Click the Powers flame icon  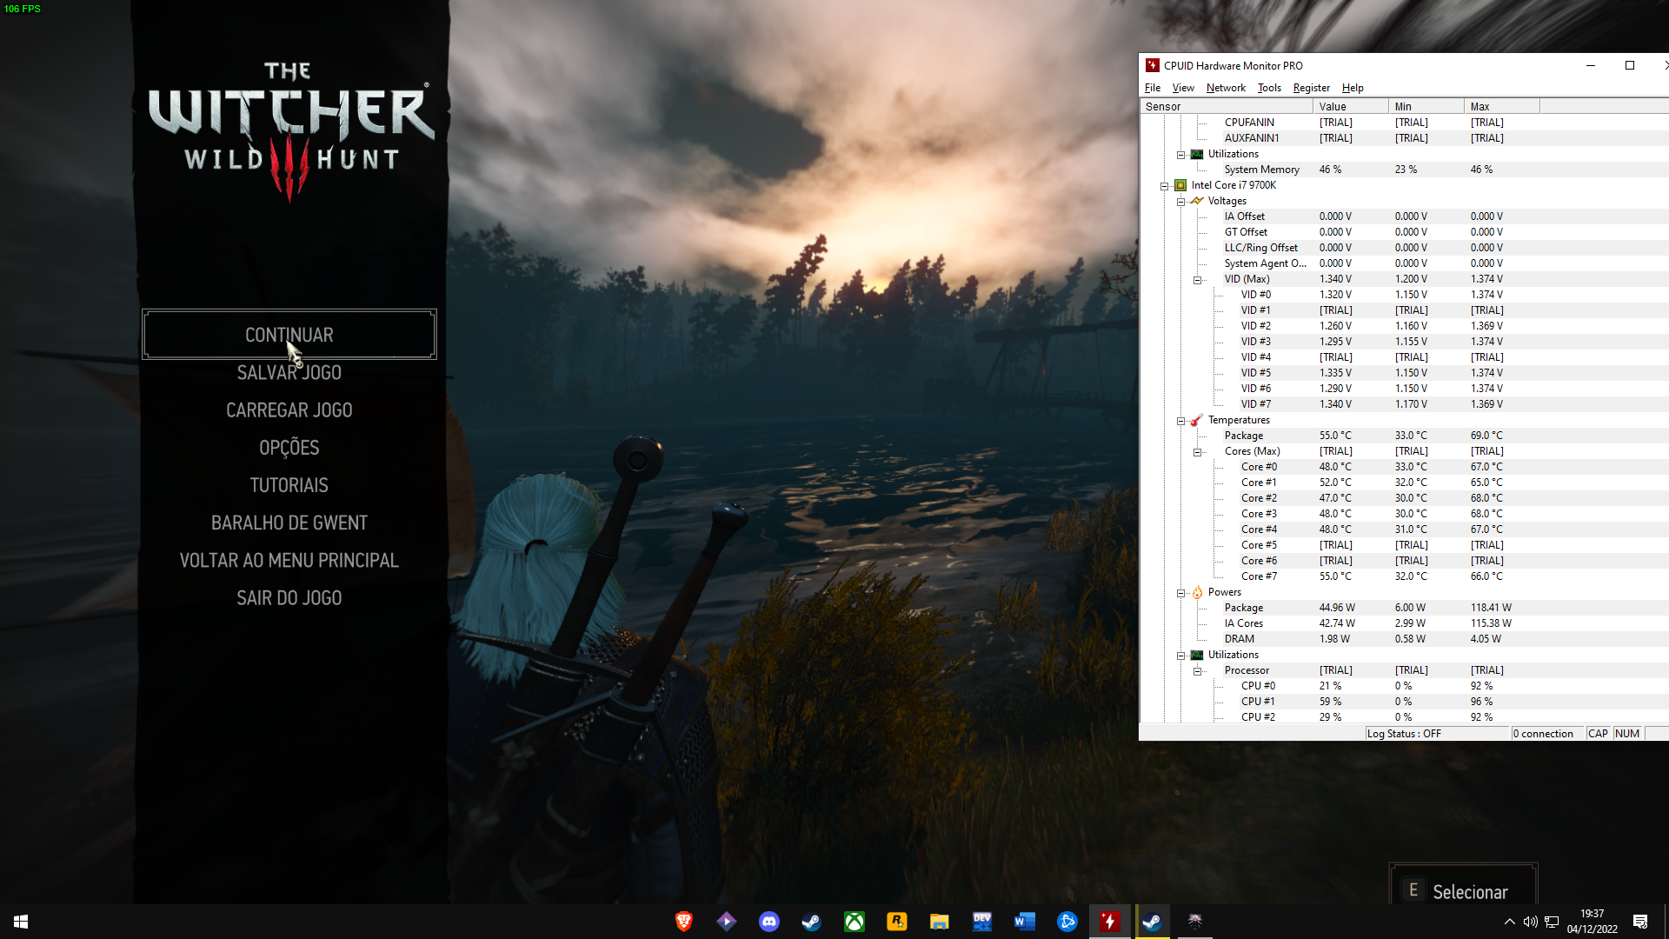(x=1197, y=592)
